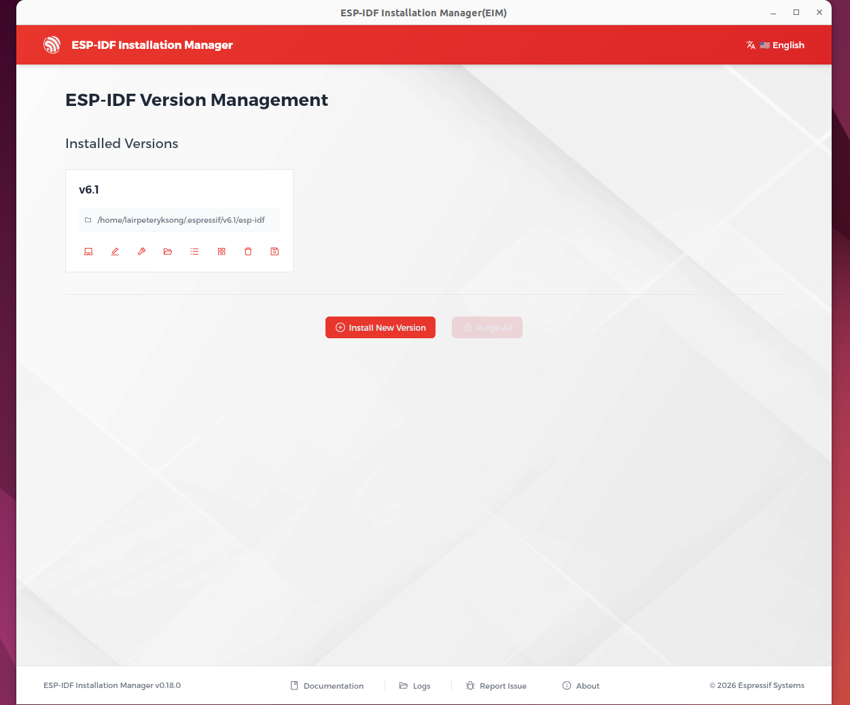The width and height of the screenshot is (850, 705).
Task: Click the small folder icon beside the path
Action: [88, 220]
